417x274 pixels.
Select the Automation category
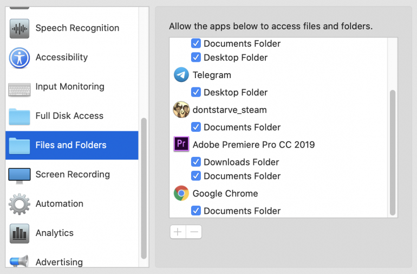tap(72, 204)
